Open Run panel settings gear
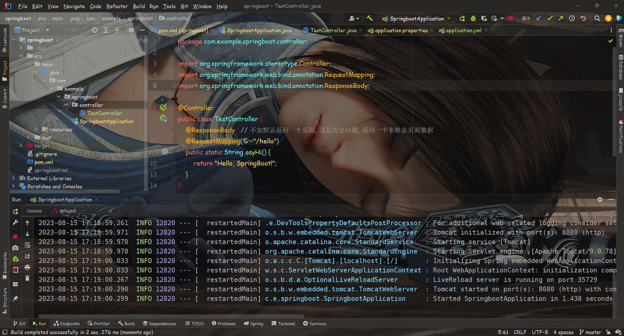This screenshot has width=624, height=336. (x=600, y=199)
